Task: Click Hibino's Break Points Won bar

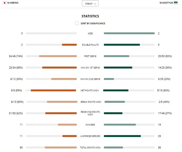Action: [x=62, y=102]
